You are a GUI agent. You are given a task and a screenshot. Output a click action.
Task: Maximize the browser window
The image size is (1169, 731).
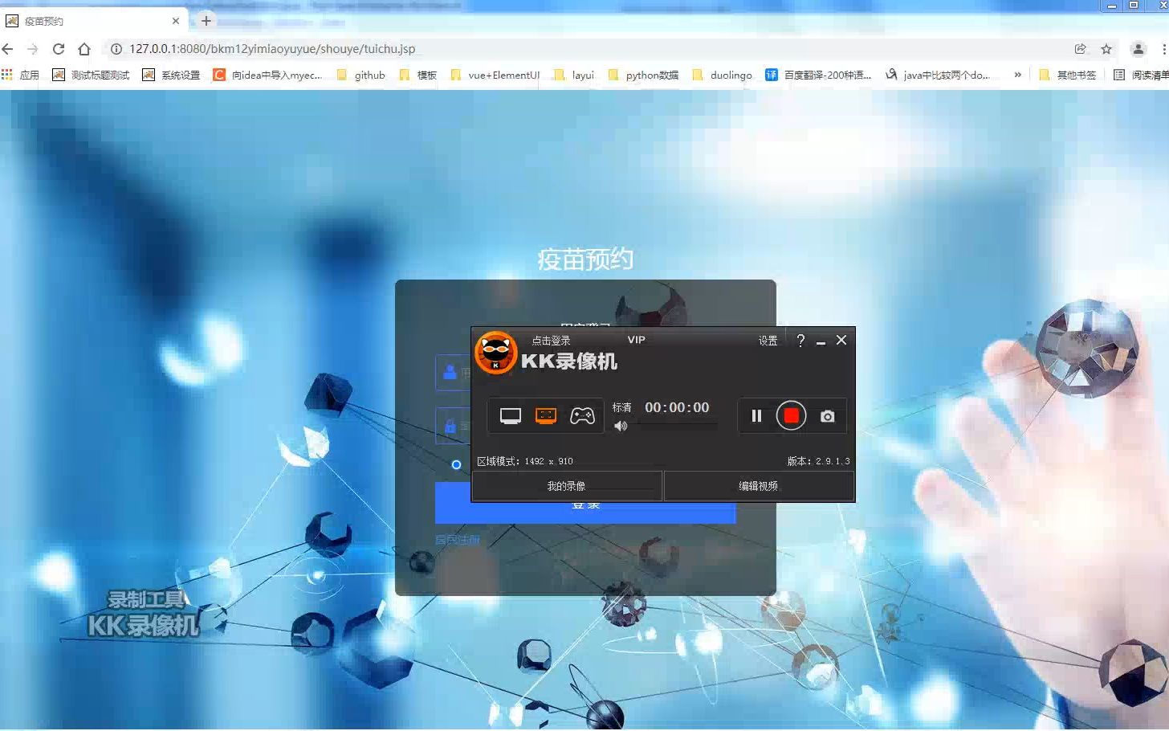[x=1134, y=5]
